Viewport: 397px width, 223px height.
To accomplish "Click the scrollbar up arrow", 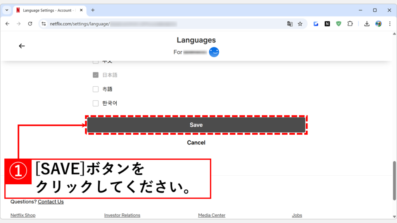I will [394, 34].
